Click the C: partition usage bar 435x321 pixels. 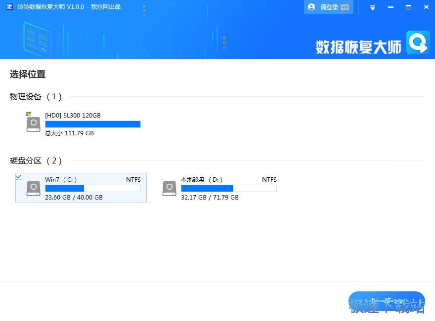[92, 189]
